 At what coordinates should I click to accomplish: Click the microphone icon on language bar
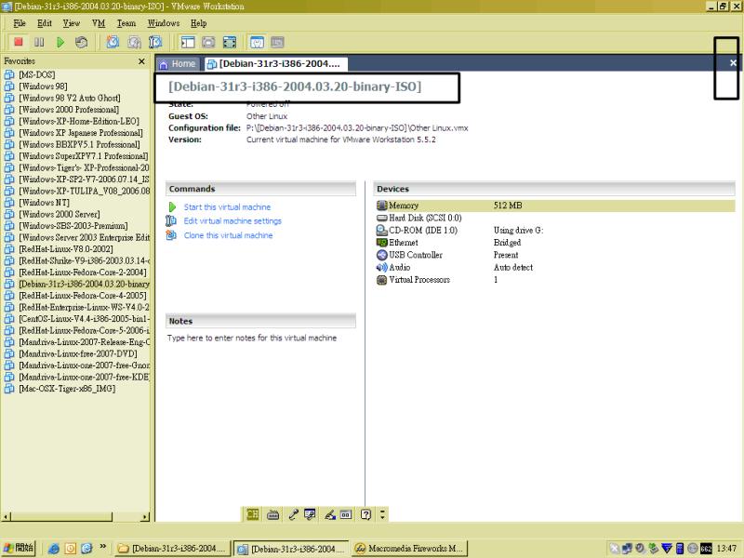tap(293, 514)
